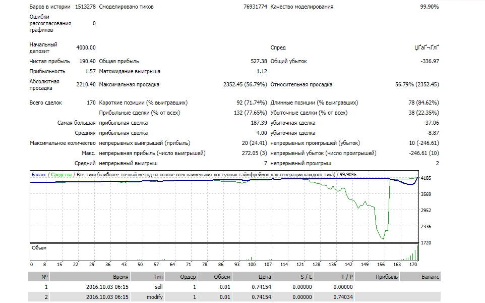This screenshot has width=485, height=303.
Task: Click consecutive wins value 20 (24.41)
Action: point(255,143)
